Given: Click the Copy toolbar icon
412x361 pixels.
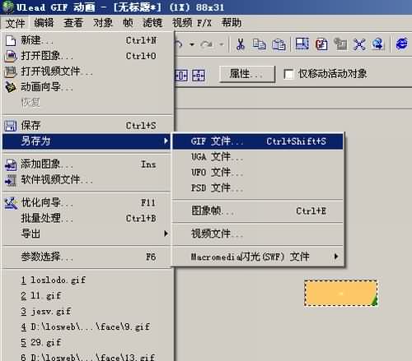Looking at the screenshot, I should 259,44.
